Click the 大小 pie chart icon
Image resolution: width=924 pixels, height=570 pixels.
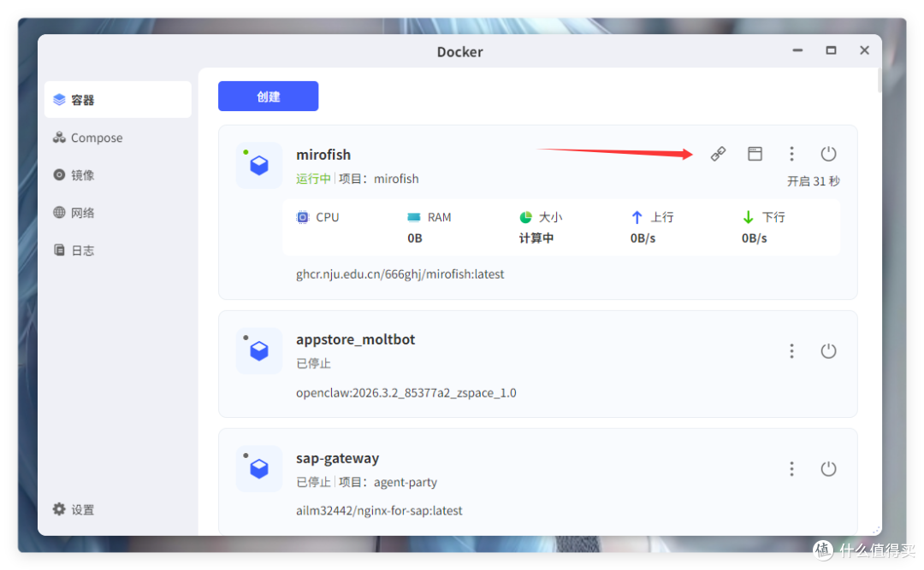525,217
